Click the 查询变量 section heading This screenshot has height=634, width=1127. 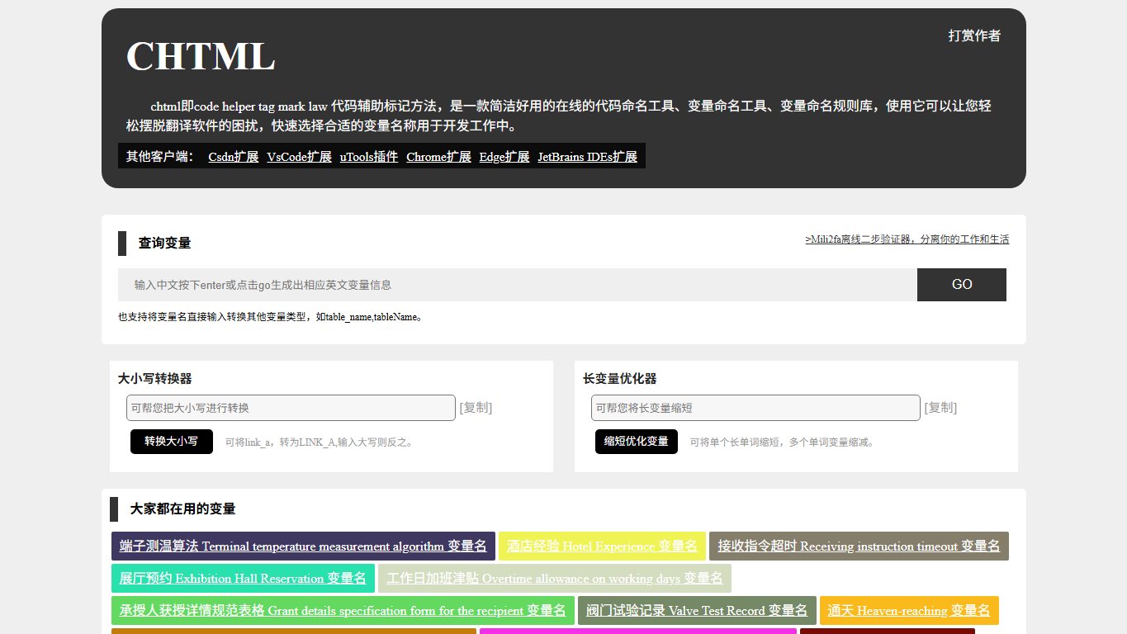[x=165, y=244]
